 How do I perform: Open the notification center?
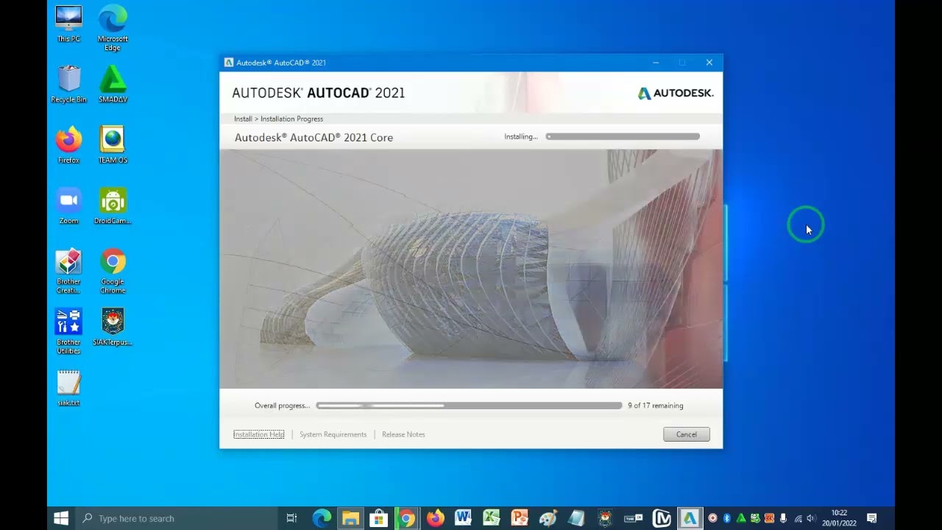coord(872,518)
